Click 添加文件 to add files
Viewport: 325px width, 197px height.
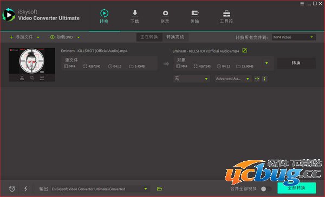[x=21, y=37]
